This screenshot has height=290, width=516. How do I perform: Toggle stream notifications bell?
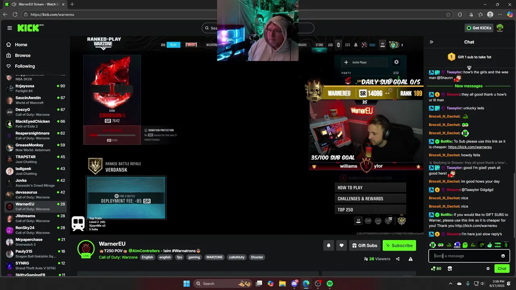[329, 245]
